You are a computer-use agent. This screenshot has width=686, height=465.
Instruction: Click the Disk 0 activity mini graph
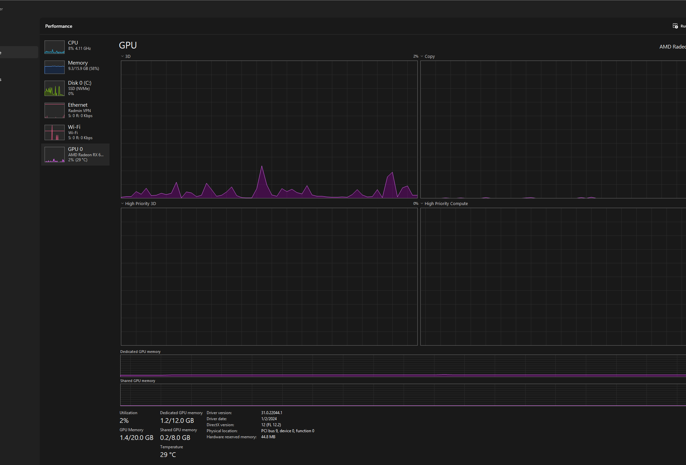55,88
